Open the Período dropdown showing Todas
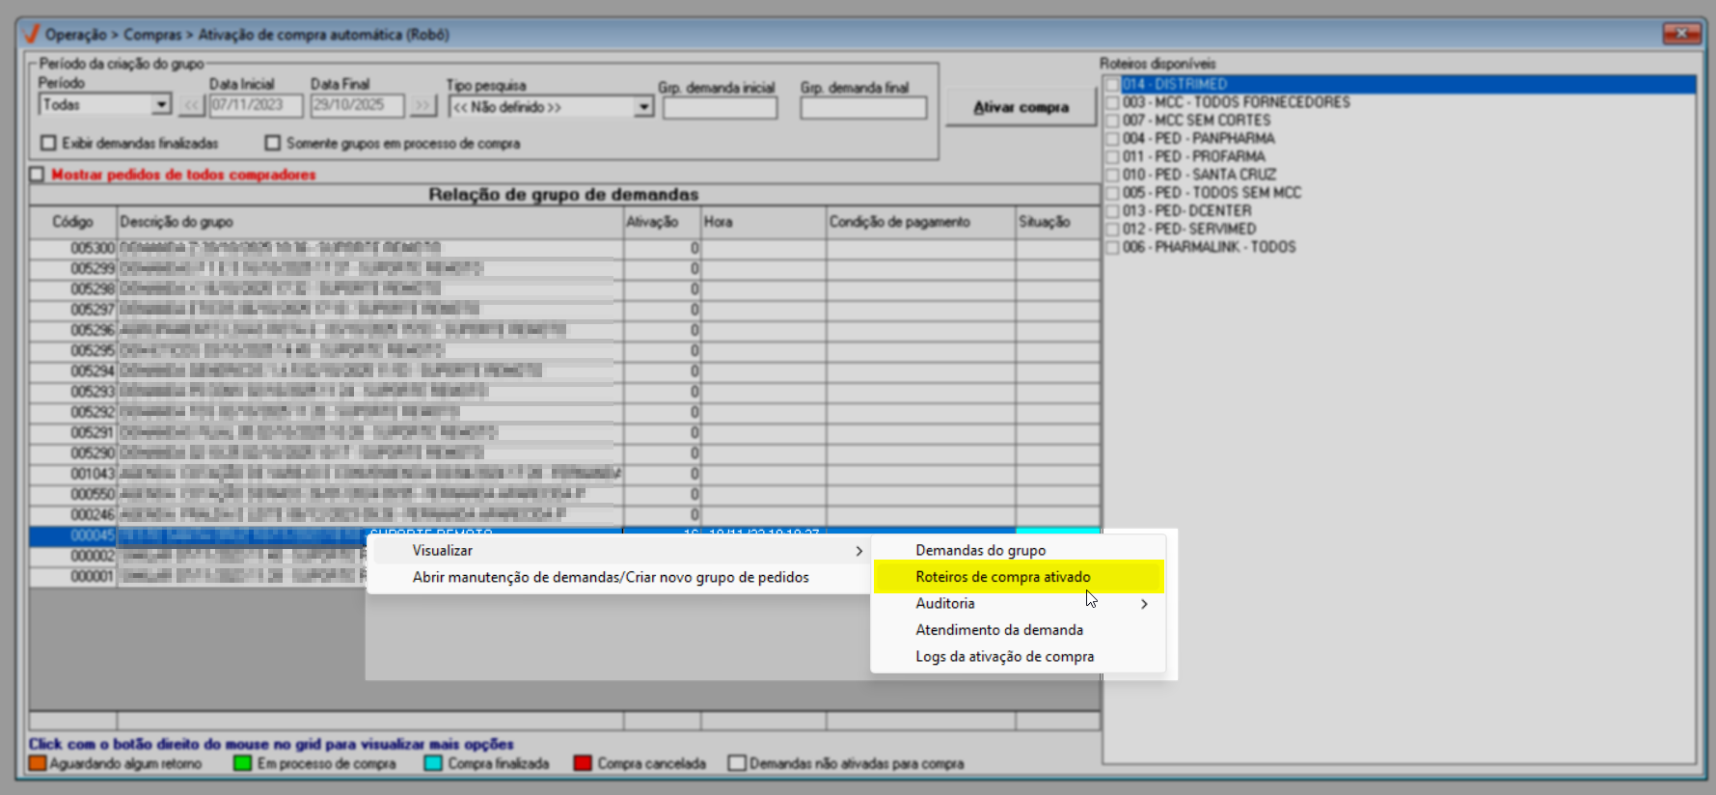 pyautogui.click(x=161, y=104)
